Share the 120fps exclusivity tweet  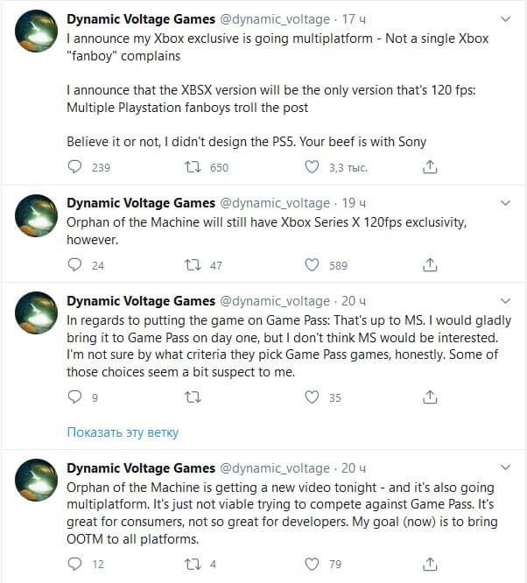pyautogui.click(x=430, y=264)
